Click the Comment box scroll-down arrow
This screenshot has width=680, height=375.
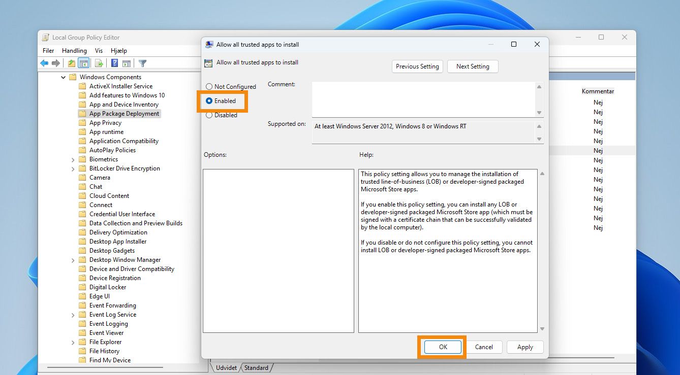tap(539, 113)
